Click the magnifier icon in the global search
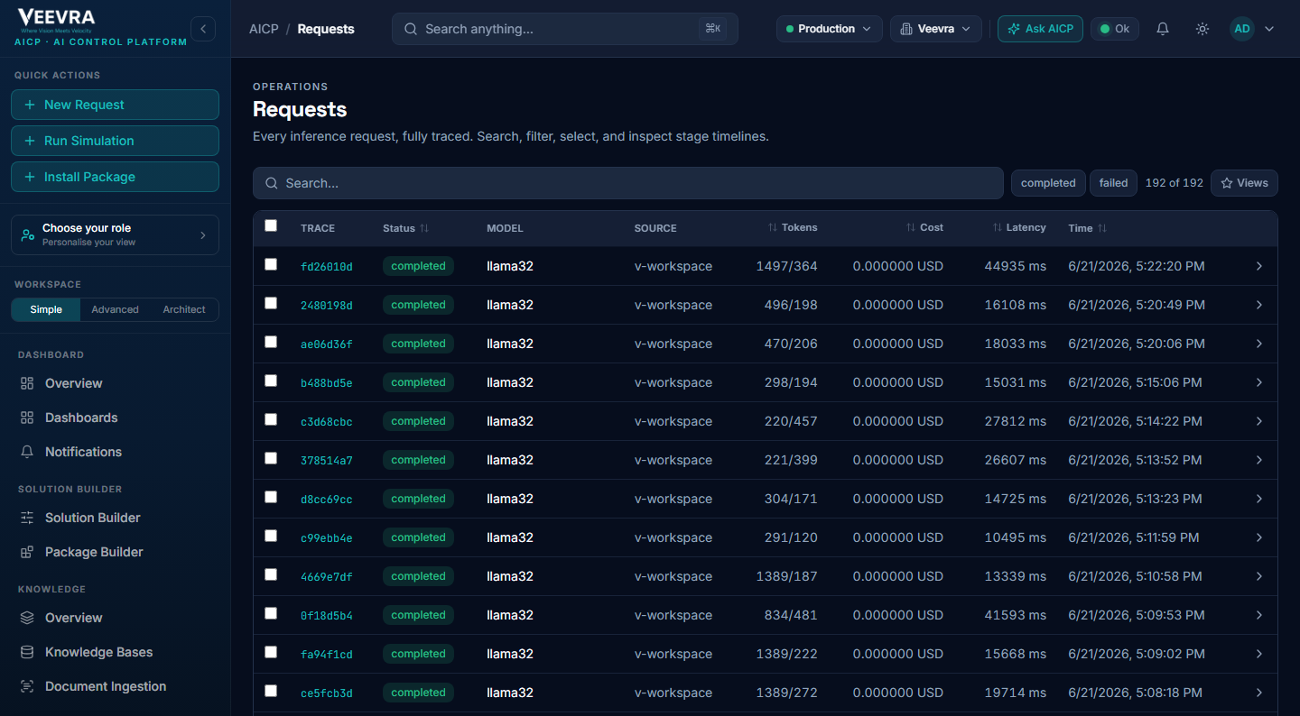1300x716 pixels. pyautogui.click(x=411, y=29)
